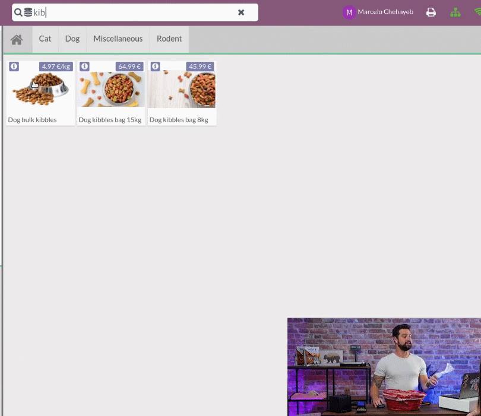Click the Dog kibbles bag 8kg label
The width and height of the screenshot is (481, 416).
(179, 120)
